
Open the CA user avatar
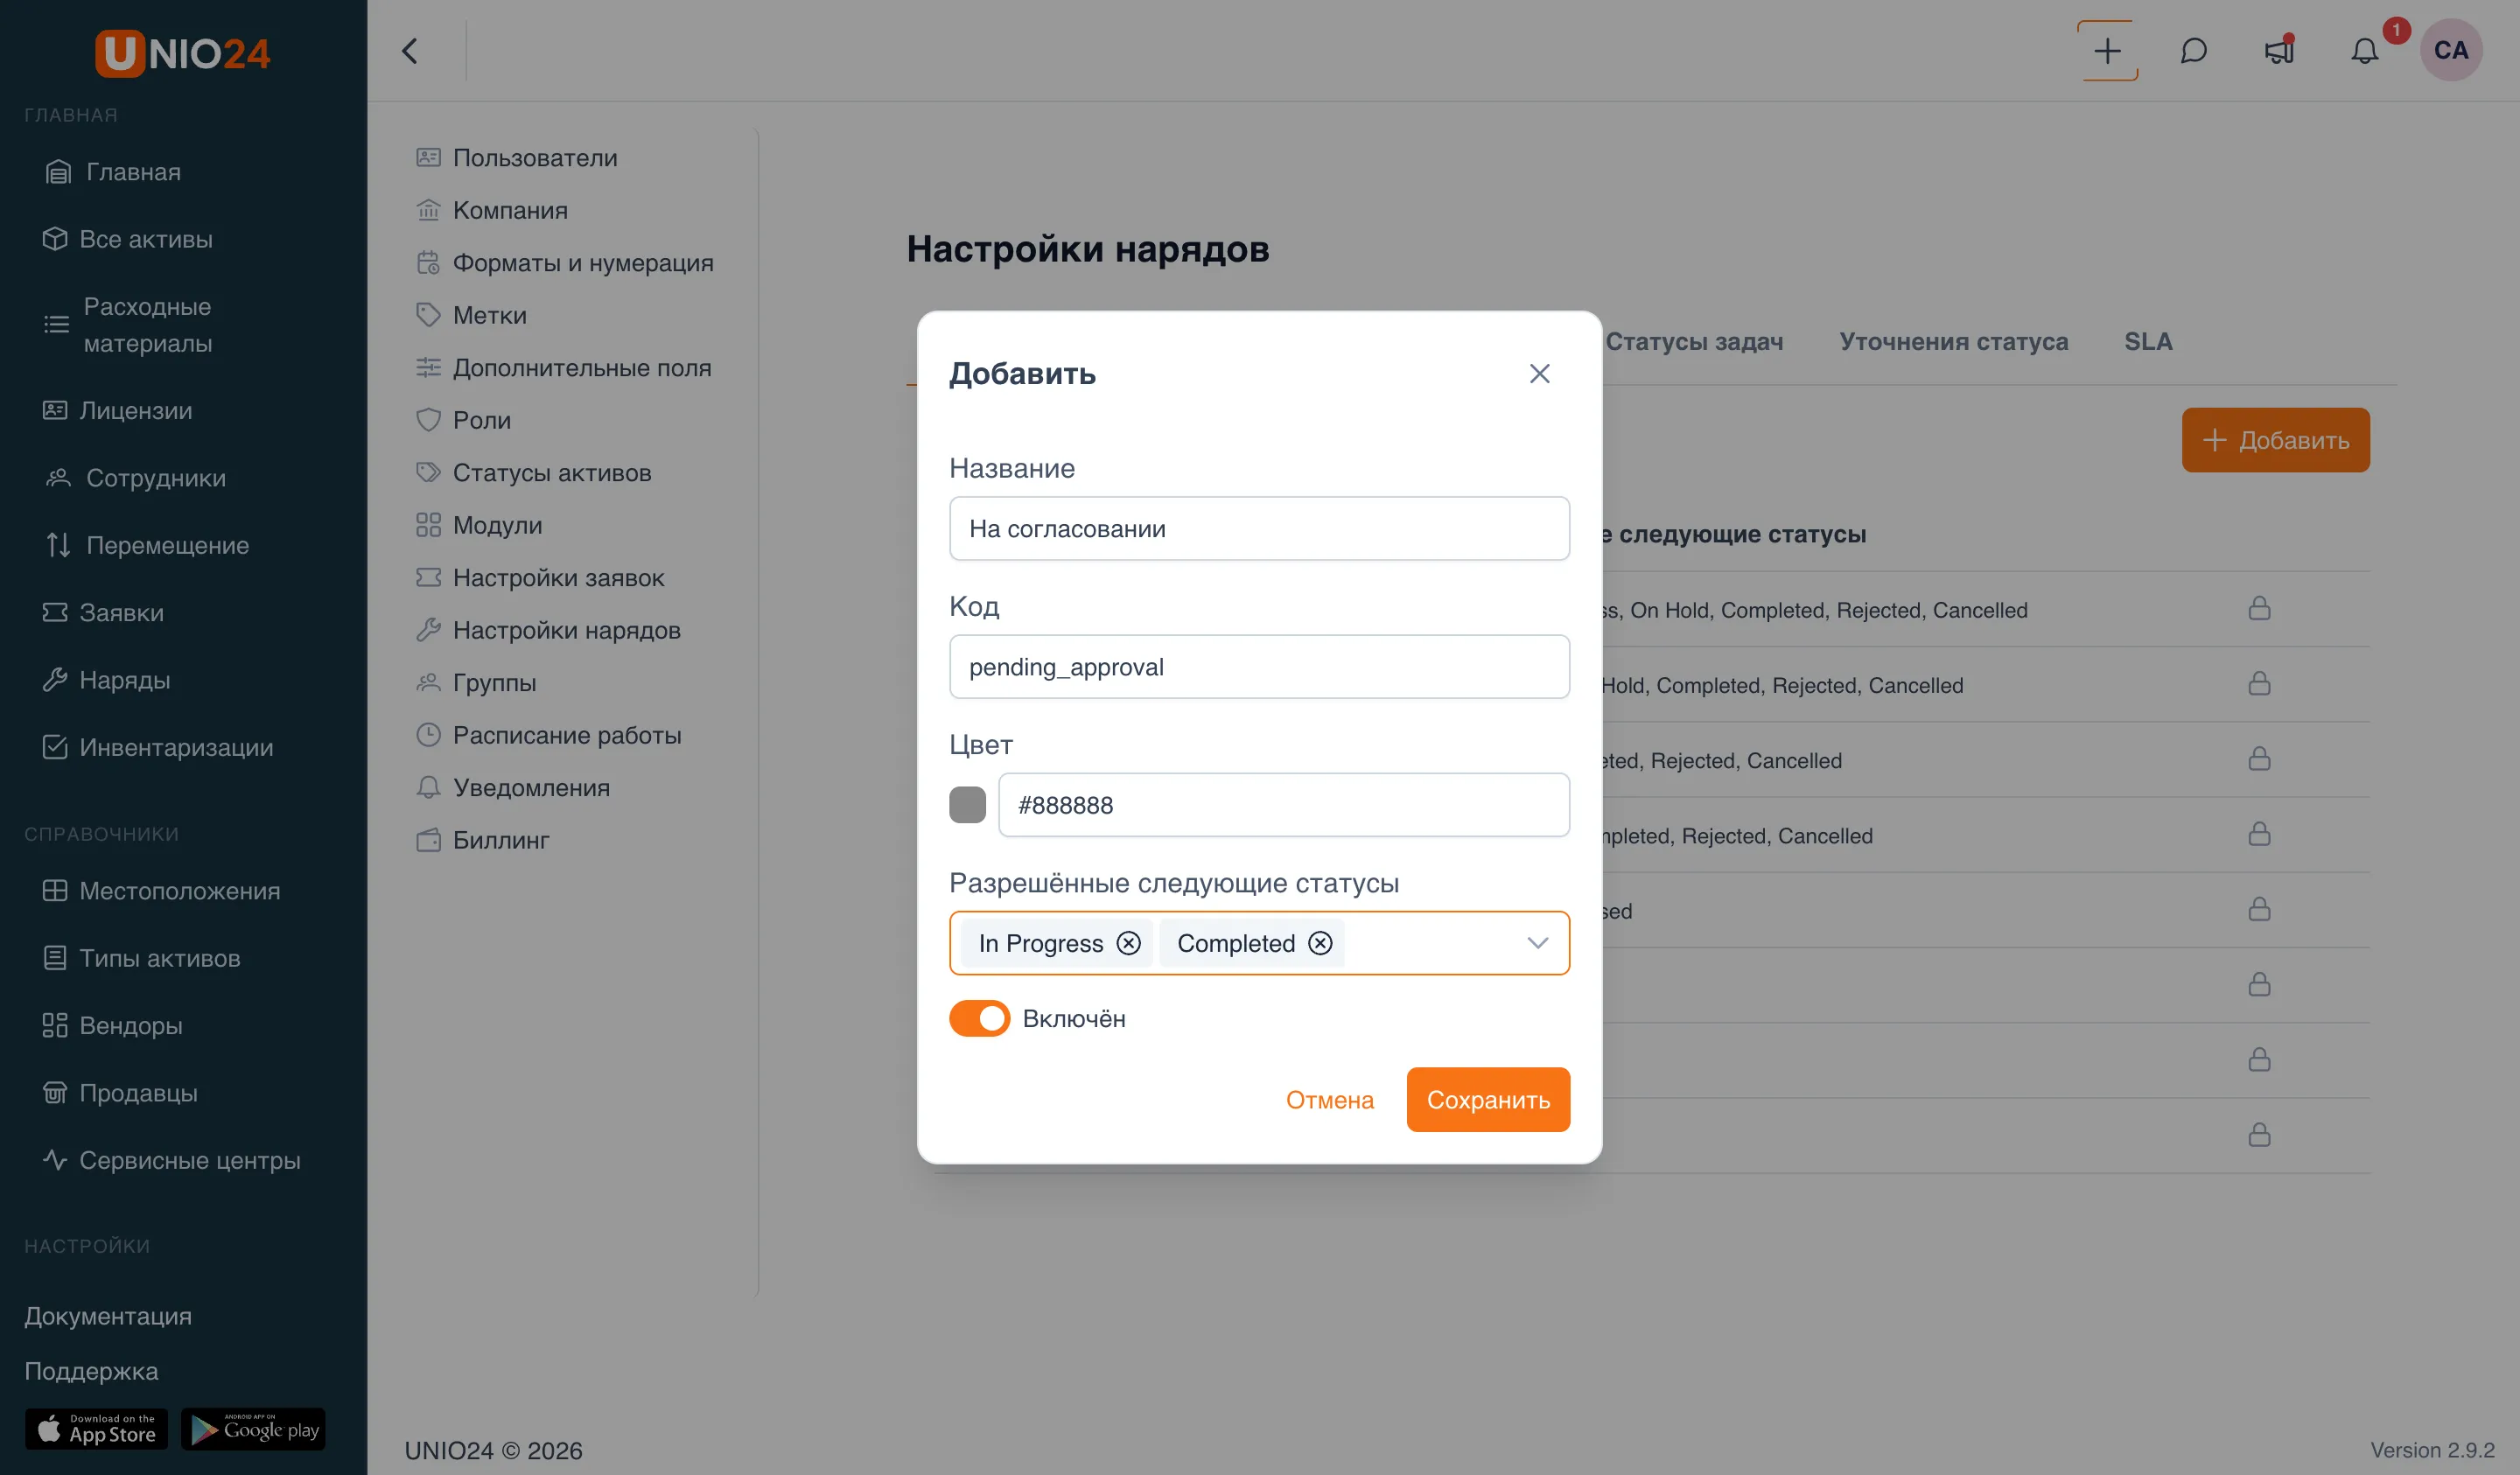point(2450,50)
